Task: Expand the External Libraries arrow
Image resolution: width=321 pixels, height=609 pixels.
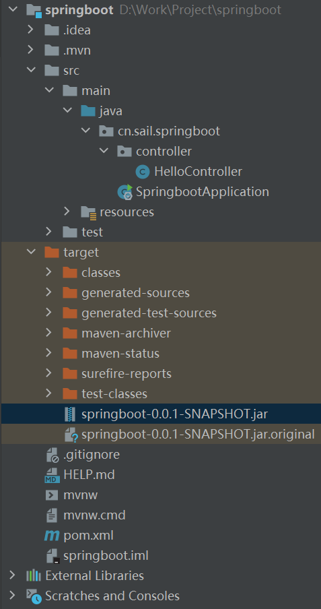Action: (x=12, y=575)
